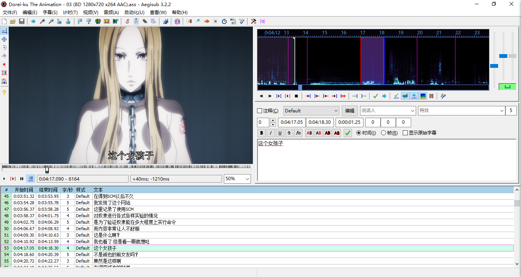Open visual typesetting help question mark

(4, 93)
